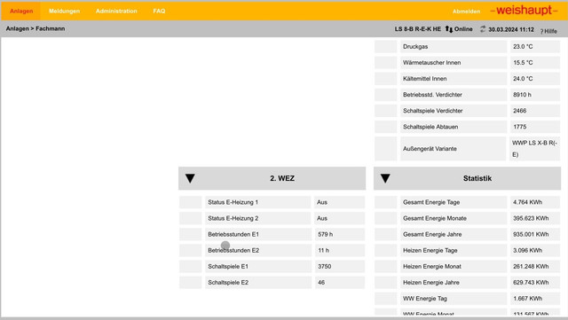
Task: Select the Status E-Heizung 1 row label
Action: click(x=233, y=202)
